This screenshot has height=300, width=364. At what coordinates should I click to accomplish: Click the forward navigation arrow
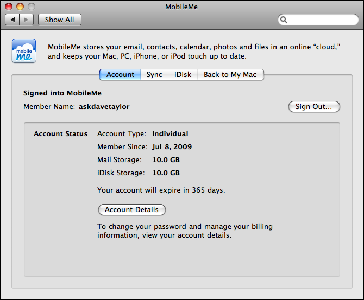27,20
